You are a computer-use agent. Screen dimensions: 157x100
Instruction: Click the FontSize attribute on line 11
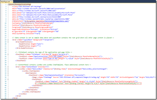tap(31, 25)
